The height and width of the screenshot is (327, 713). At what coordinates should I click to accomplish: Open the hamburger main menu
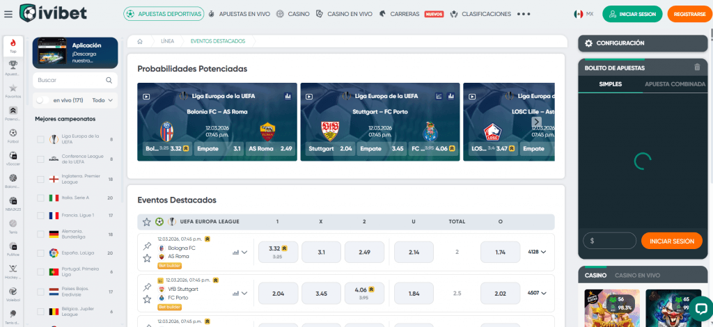(8, 14)
